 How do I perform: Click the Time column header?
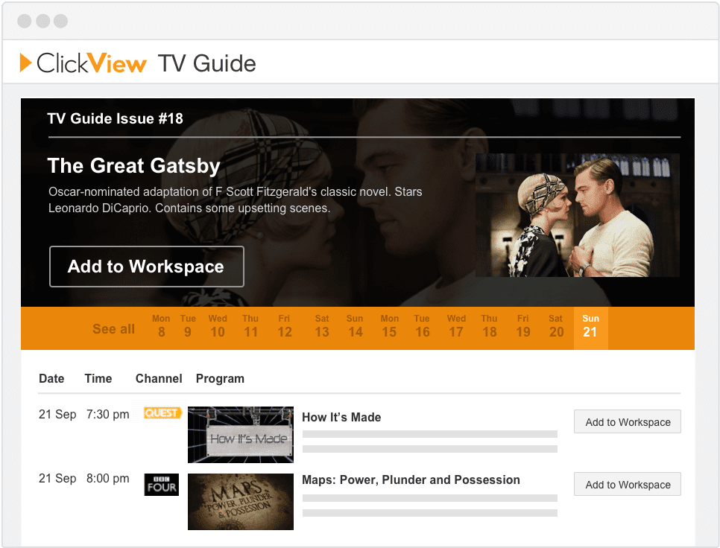coord(98,379)
